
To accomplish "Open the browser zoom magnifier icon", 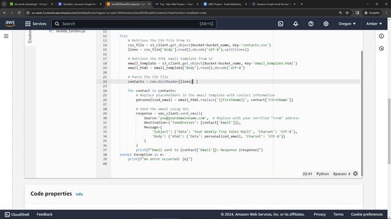I will click(340, 13).
